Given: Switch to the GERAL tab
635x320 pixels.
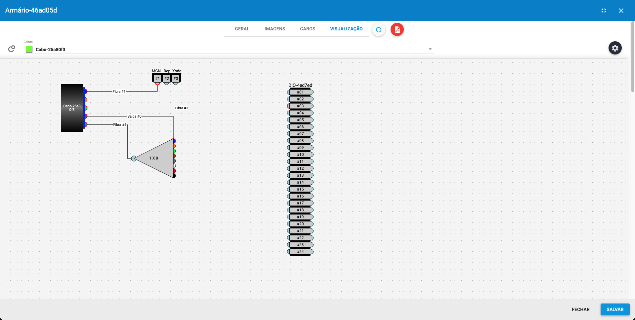Looking at the screenshot, I should click(242, 29).
